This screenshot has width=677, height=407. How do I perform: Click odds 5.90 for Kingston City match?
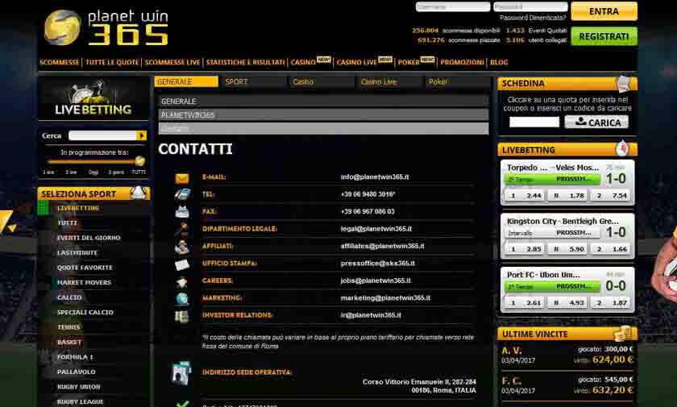tap(567, 249)
